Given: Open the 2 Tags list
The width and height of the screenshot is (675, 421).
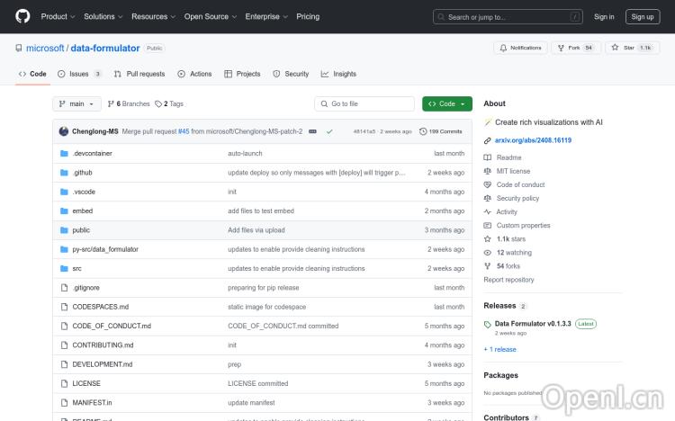Looking at the screenshot, I should 169,103.
